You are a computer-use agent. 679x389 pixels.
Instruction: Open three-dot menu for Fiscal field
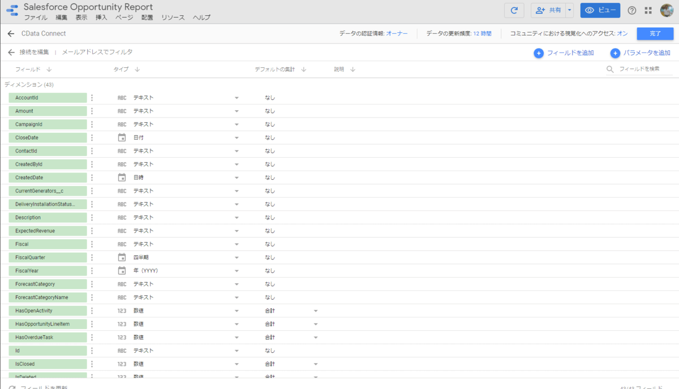point(92,244)
